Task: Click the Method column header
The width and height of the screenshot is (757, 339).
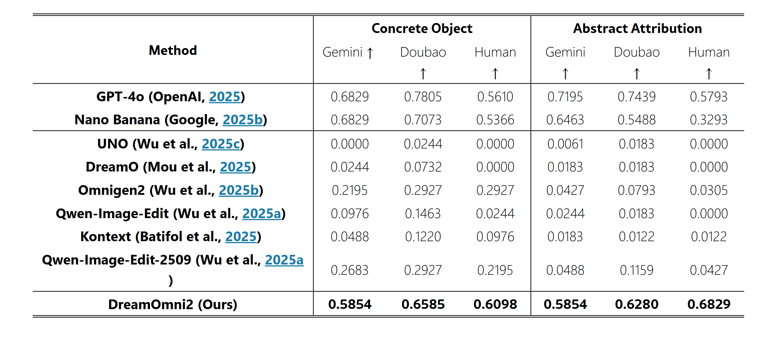Action: click(x=173, y=50)
